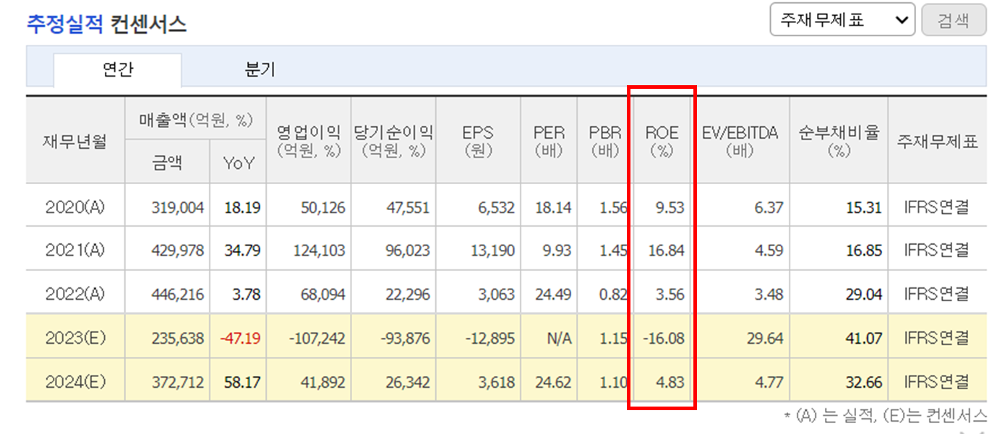
Task: Click the 9.53 ROE cell
Action: [x=670, y=207]
